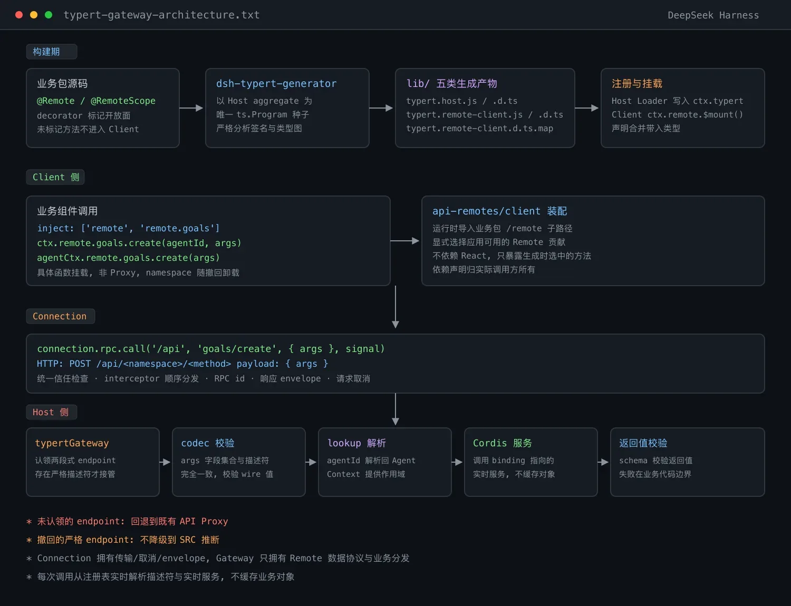Maximize the window using the green button
The height and width of the screenshot is (606, 791).
click(x=49, y=15)
